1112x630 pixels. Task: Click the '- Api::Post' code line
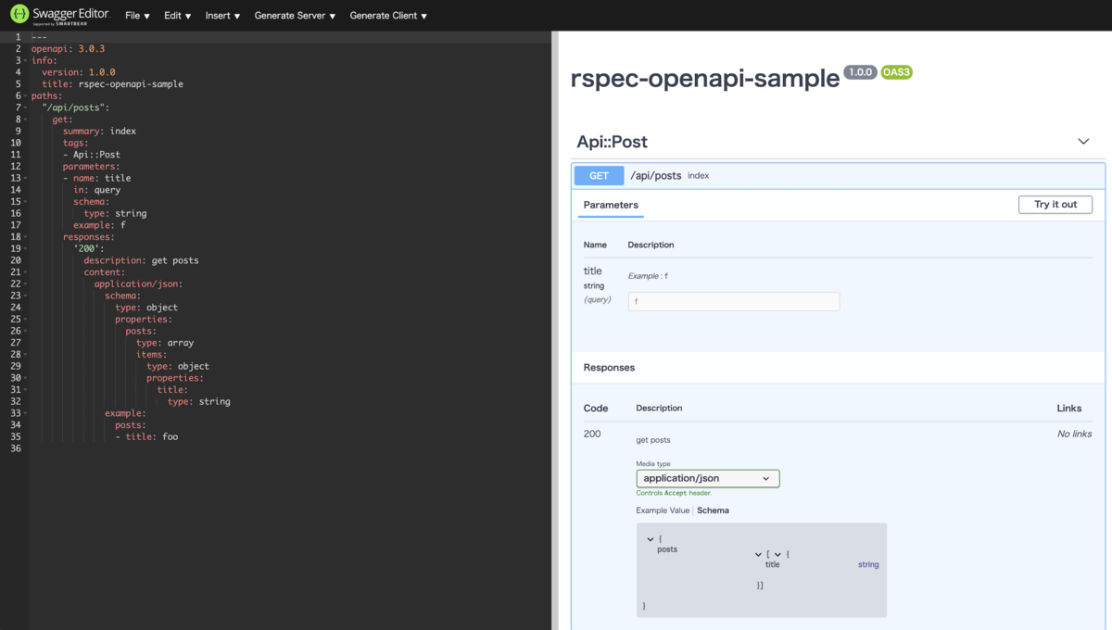coord(92,155)
